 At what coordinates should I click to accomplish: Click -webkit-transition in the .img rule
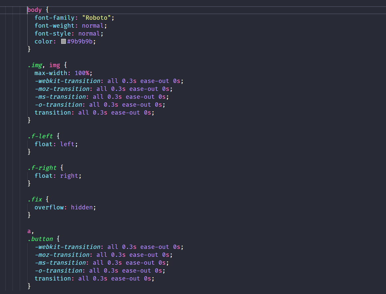(x=67, y=81)
